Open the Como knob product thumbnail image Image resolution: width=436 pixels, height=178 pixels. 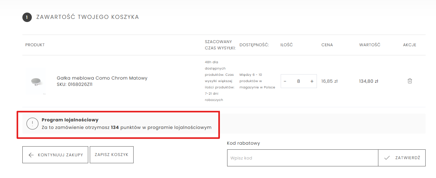(36, 82)
